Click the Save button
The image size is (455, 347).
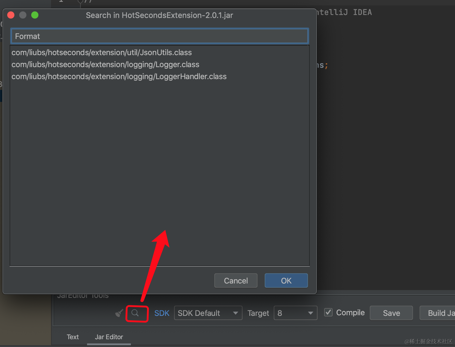pyautogui.click(x=391, y=313)
